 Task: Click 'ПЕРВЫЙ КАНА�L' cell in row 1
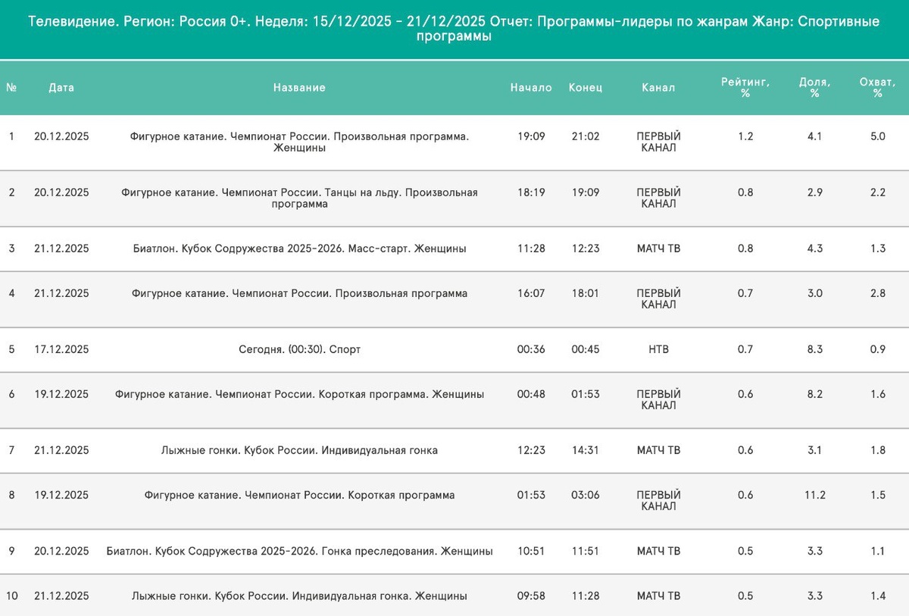click(658, 142)
